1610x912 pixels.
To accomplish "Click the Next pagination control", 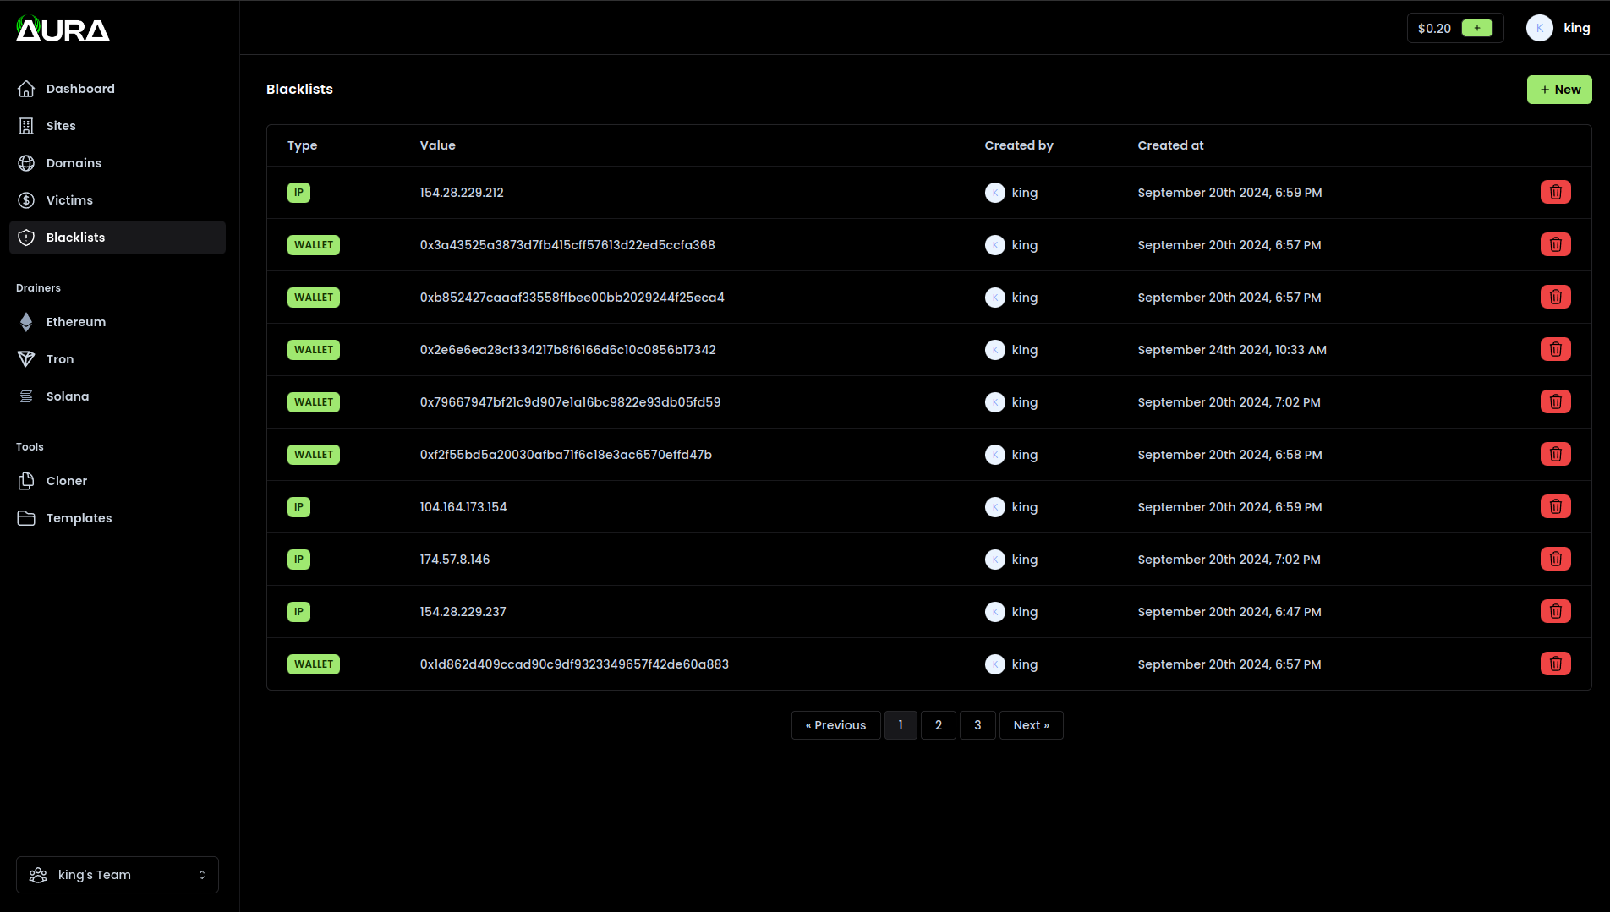I will click(x=1031, y=724).
